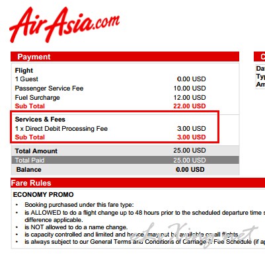Select the Total Paid row

tap(125, 160)
